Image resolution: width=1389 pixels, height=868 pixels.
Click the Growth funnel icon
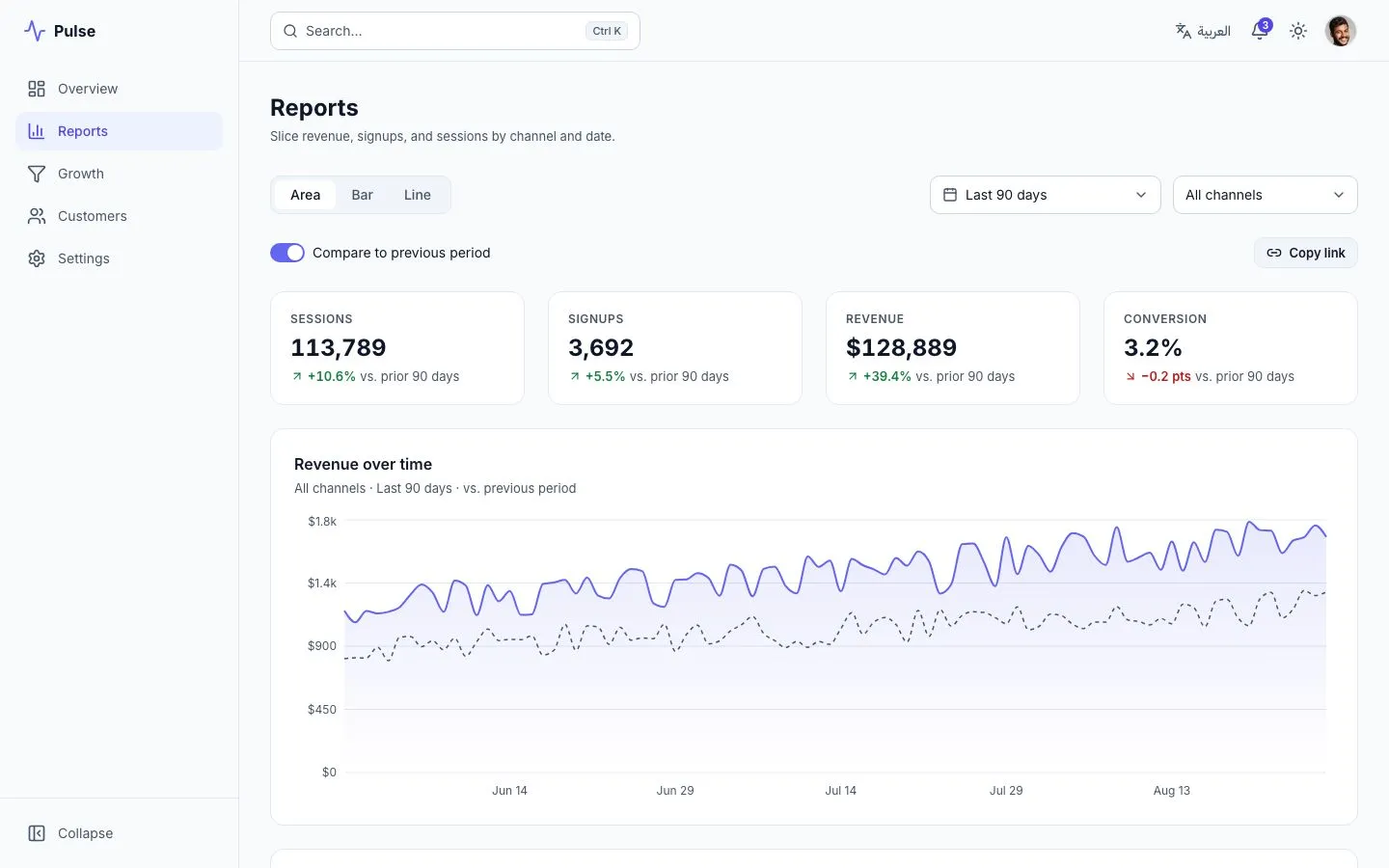pos(37,174)
